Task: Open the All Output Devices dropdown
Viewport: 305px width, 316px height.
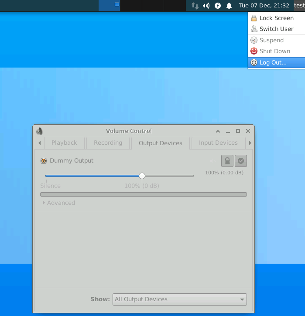Action: click(x=179, y=299)
